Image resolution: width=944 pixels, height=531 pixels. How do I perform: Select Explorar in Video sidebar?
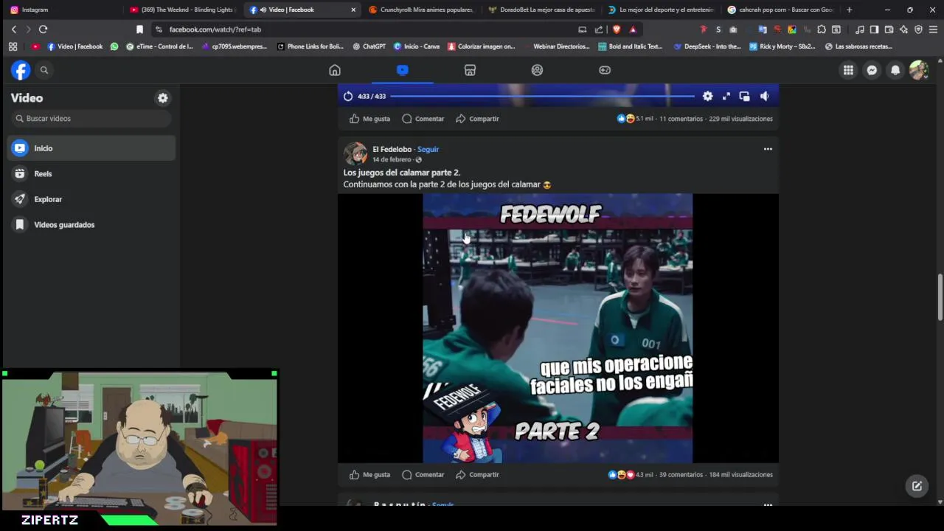point(93,199)
